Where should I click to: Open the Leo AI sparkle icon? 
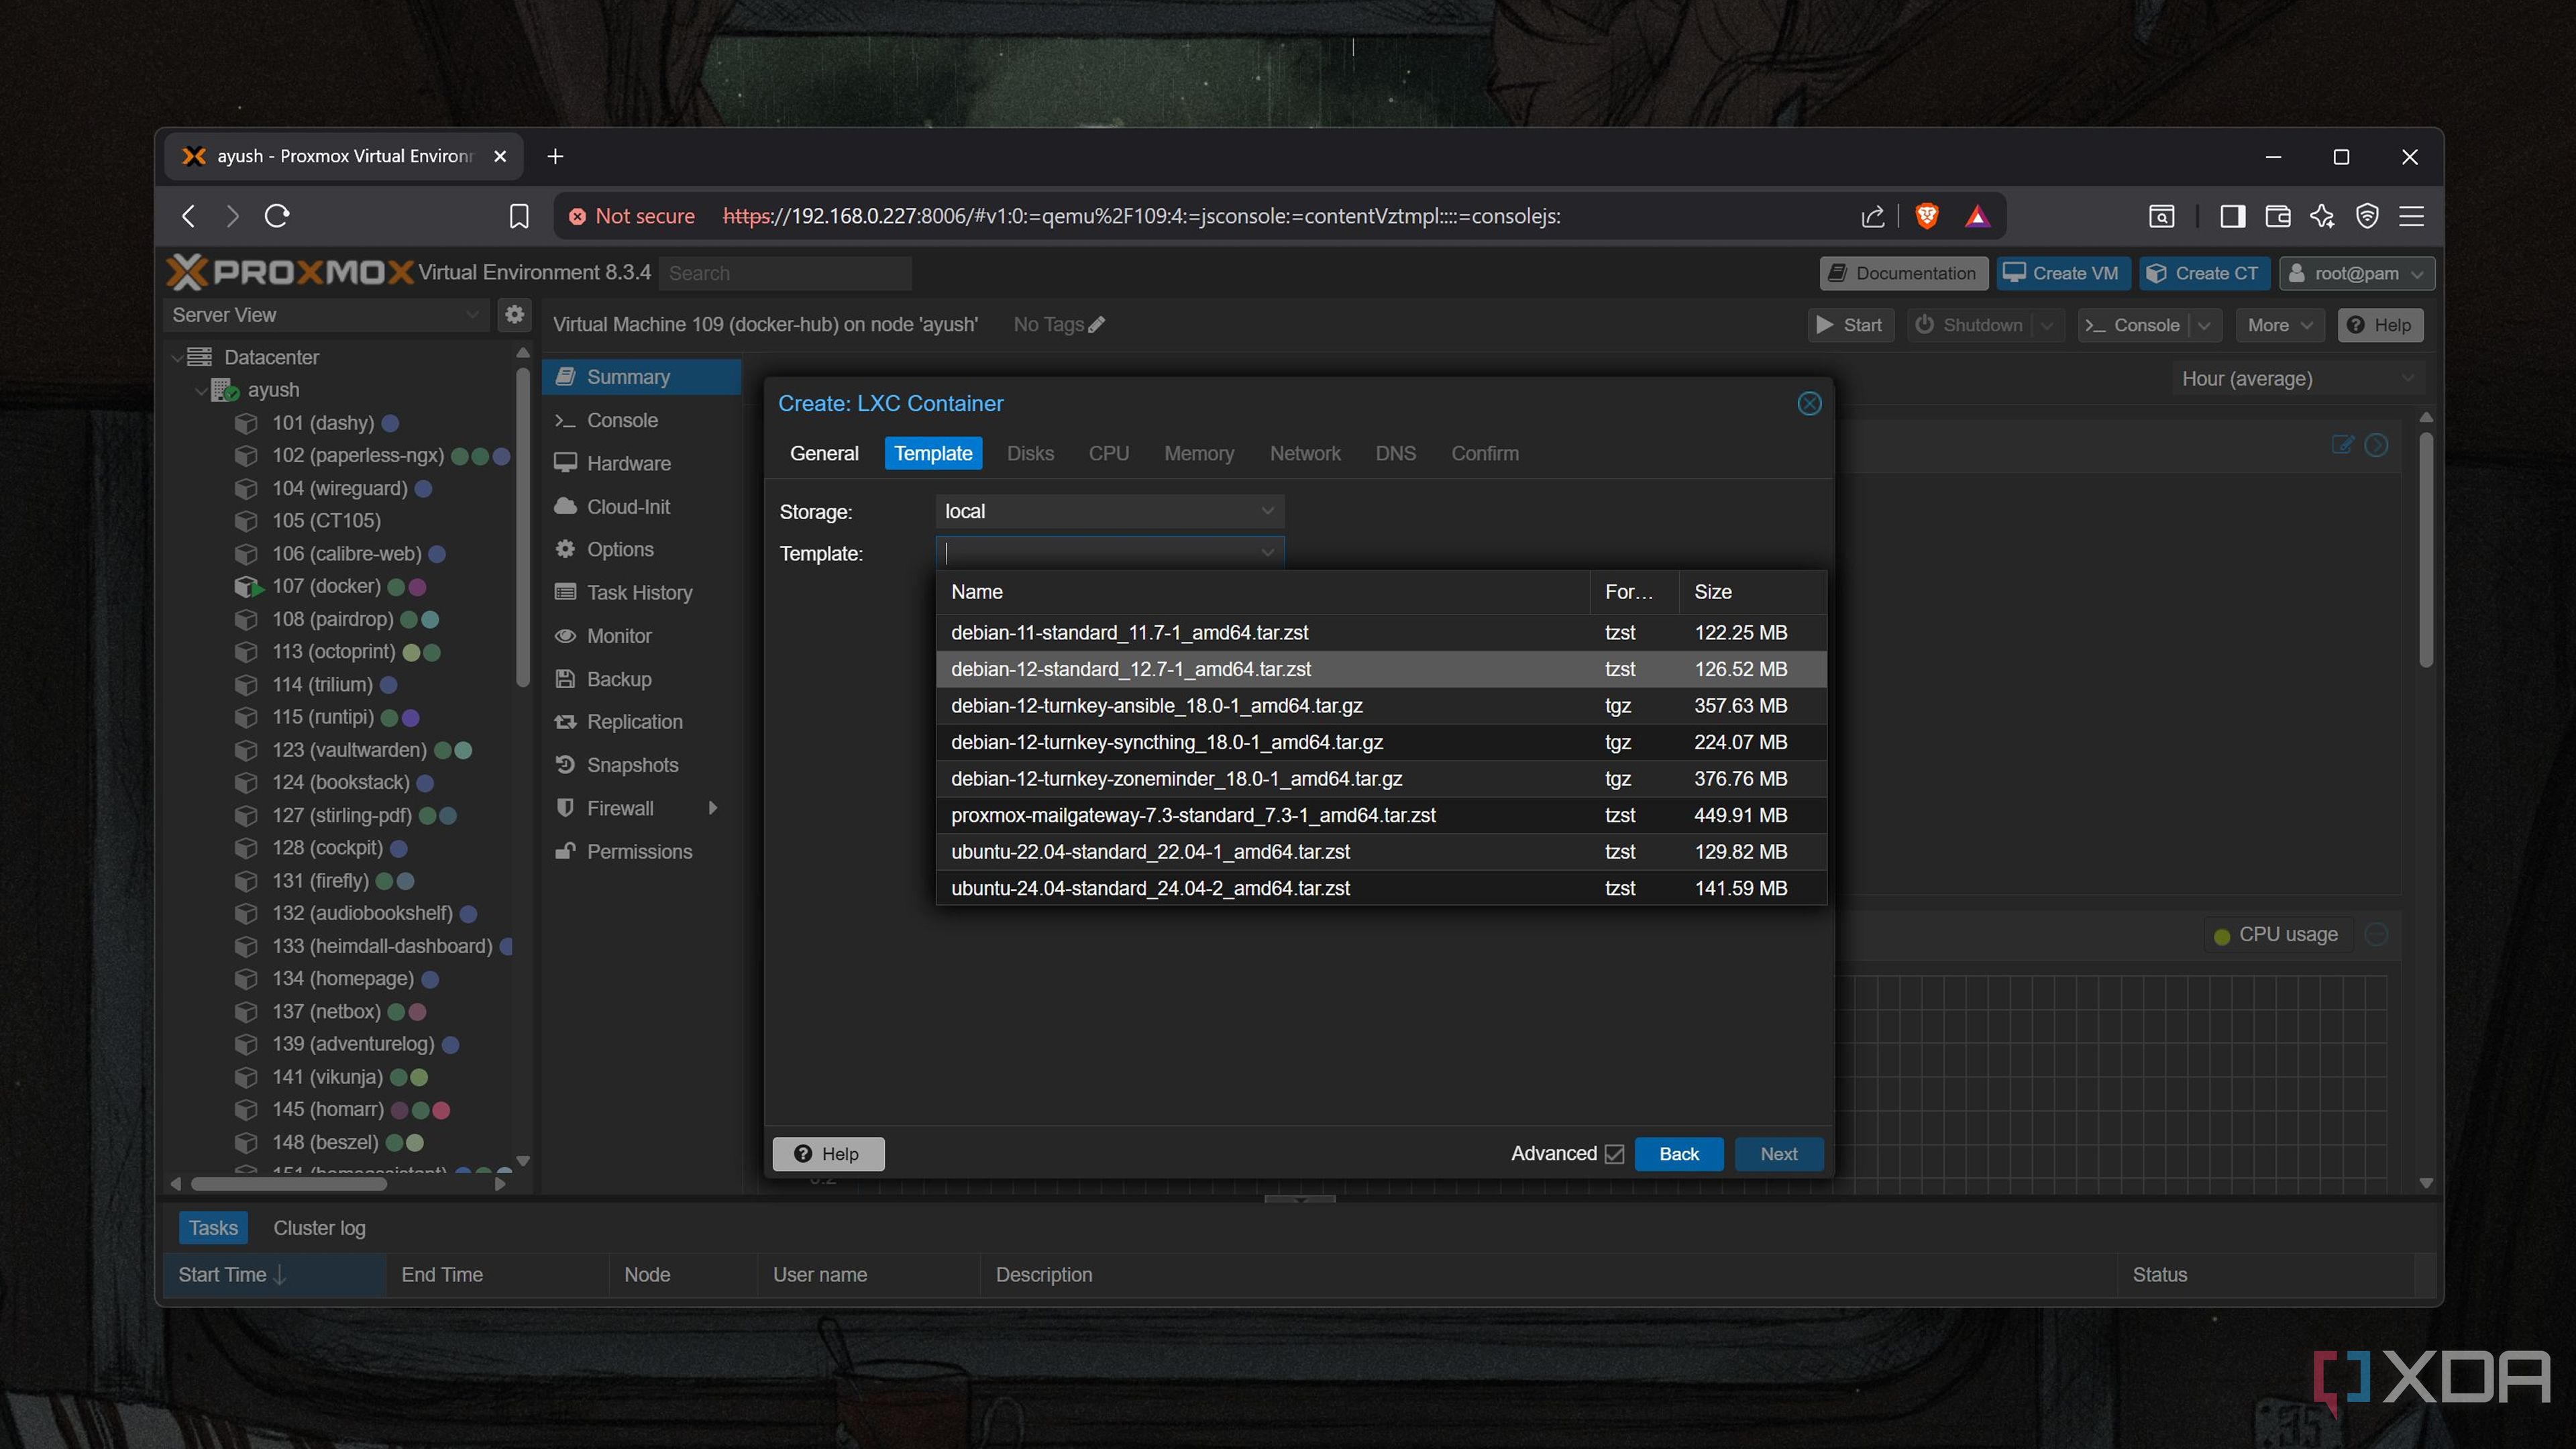tap(2322, 216)
